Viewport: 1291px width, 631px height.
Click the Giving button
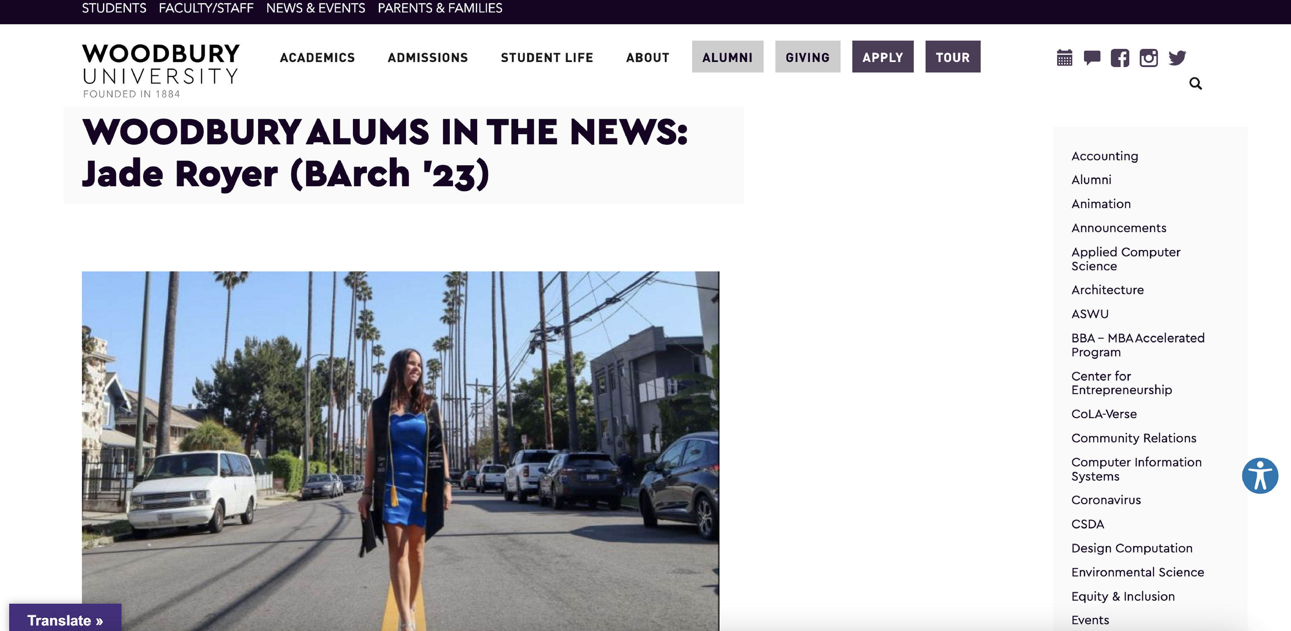(x=807, y=57)
